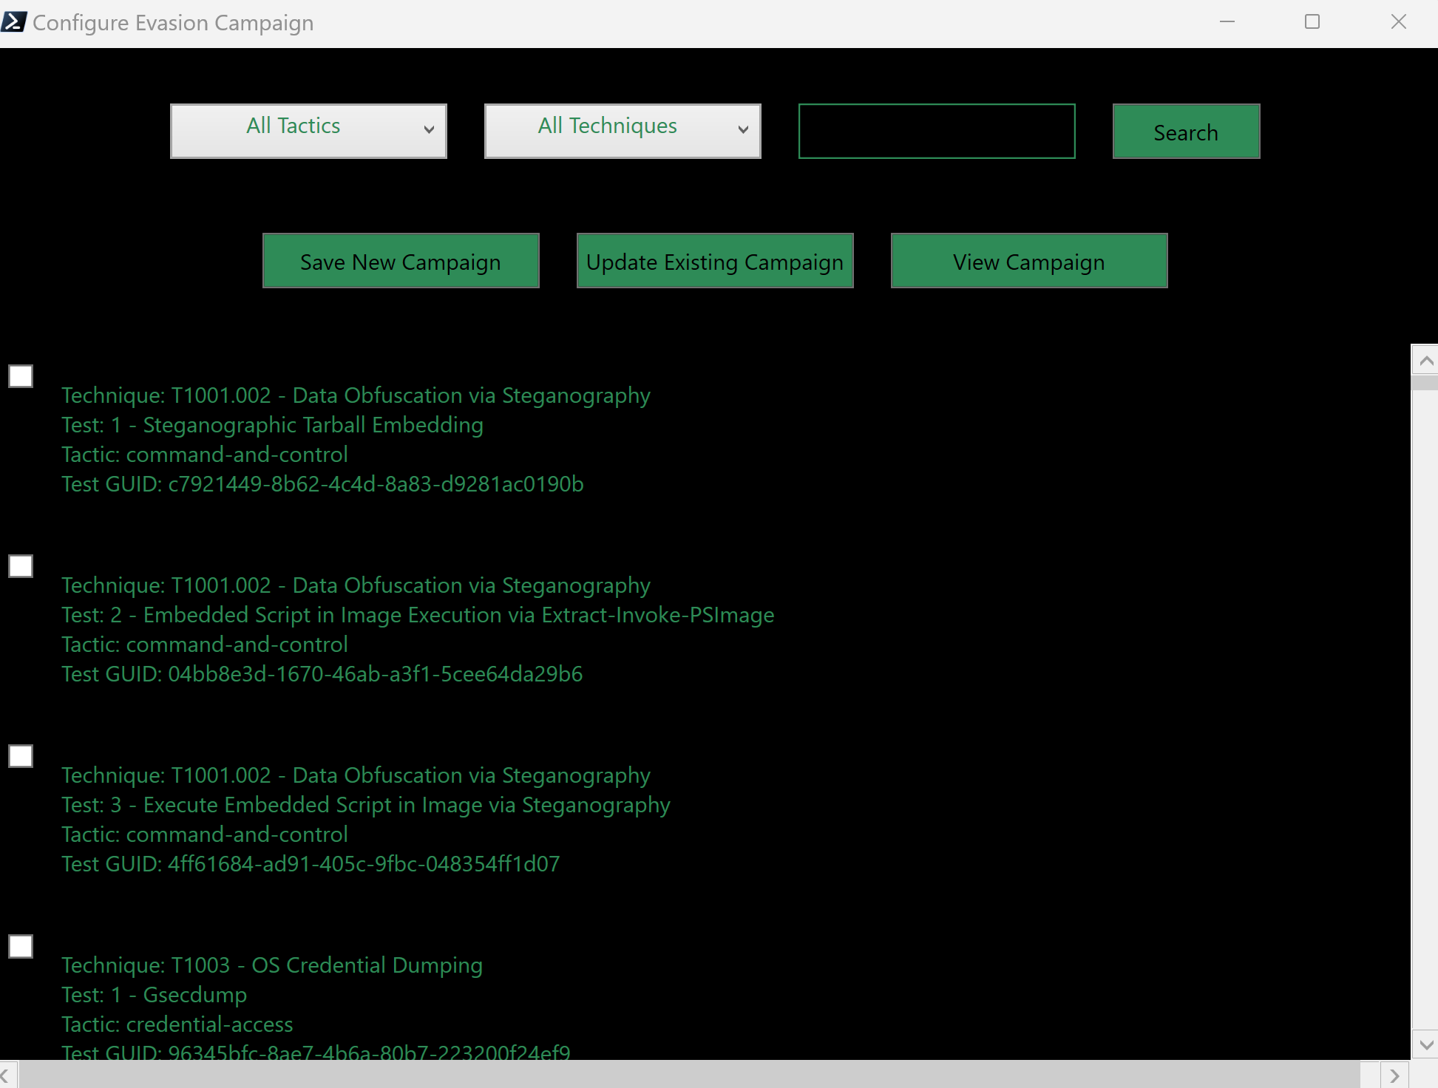Screen dimensions: 1438x1088
Task: Focus the search text field
Action: 937,131
